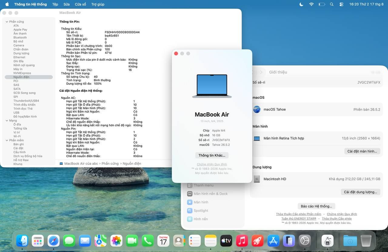Click Cài đặt màn hình button
The width and height of the screenshot is (388, 252).
point(362,151)
